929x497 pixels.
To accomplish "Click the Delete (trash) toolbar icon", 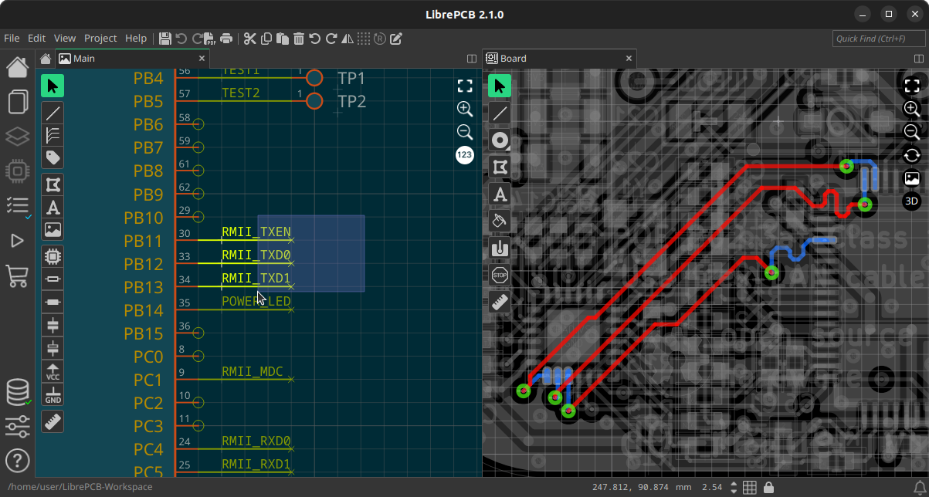I will pos(299,38).
